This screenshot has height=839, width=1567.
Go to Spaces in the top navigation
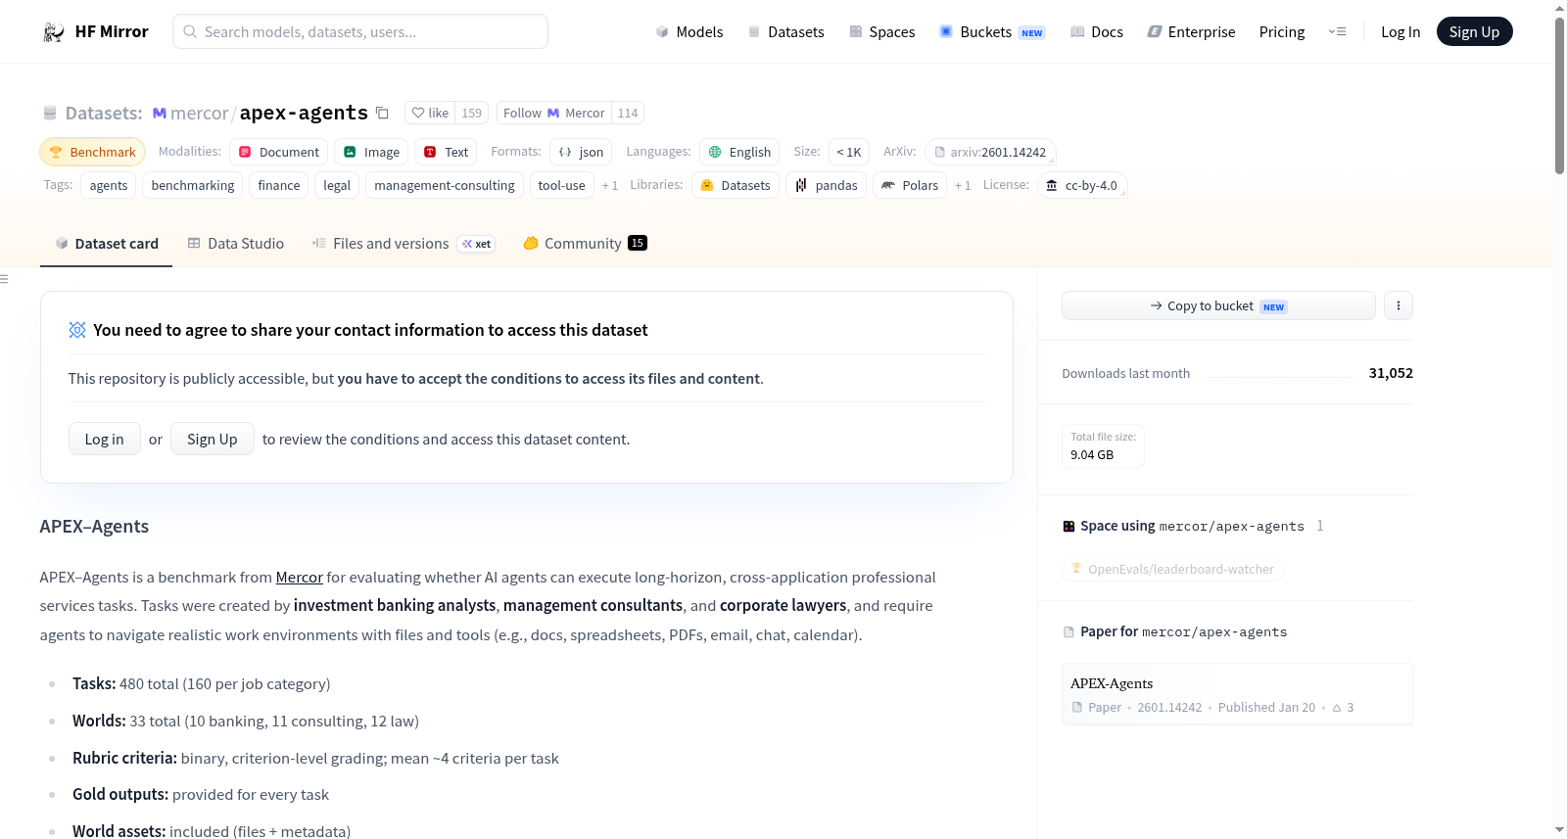click(881, 32)
